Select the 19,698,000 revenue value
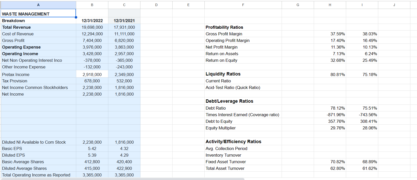Screen dimensions: 417x180 tap(92, 27)
